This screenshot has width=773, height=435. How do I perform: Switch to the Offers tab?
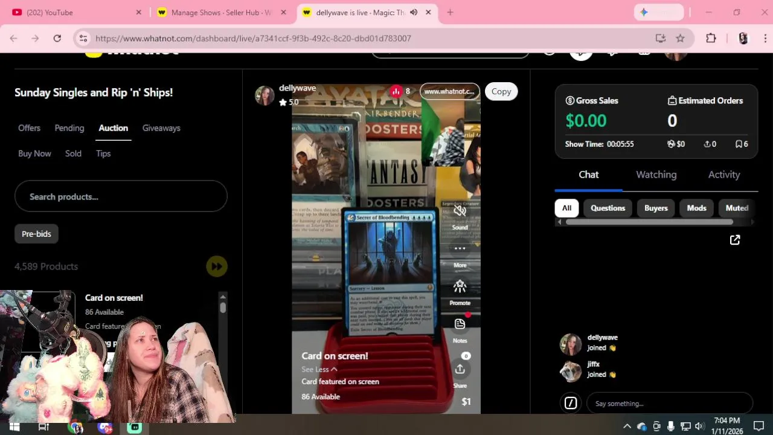click(29, 128)
